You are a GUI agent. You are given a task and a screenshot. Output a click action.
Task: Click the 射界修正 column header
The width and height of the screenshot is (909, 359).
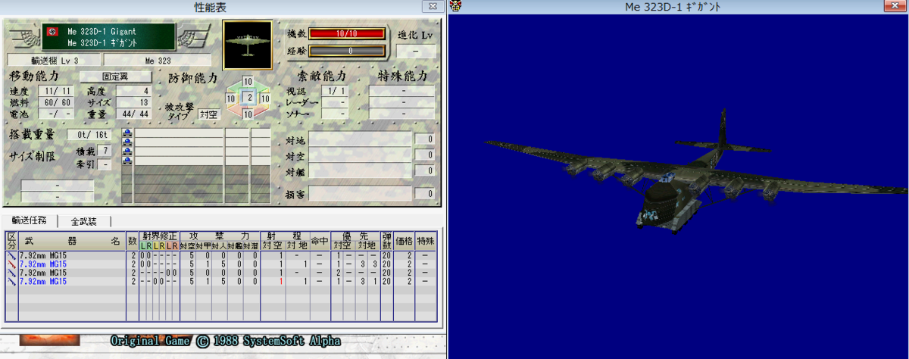159,236
